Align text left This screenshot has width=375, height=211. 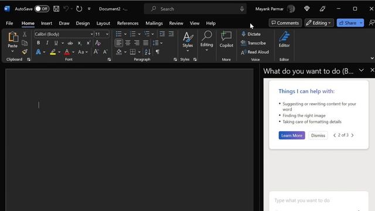click(118, 43)
